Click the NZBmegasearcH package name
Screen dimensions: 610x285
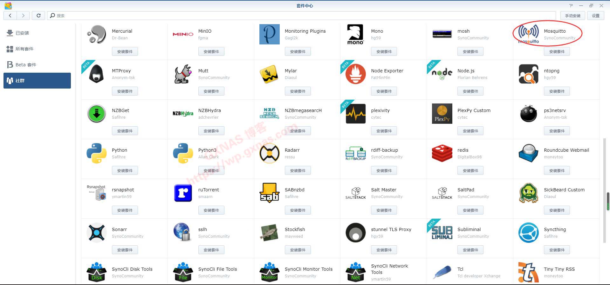303,110
